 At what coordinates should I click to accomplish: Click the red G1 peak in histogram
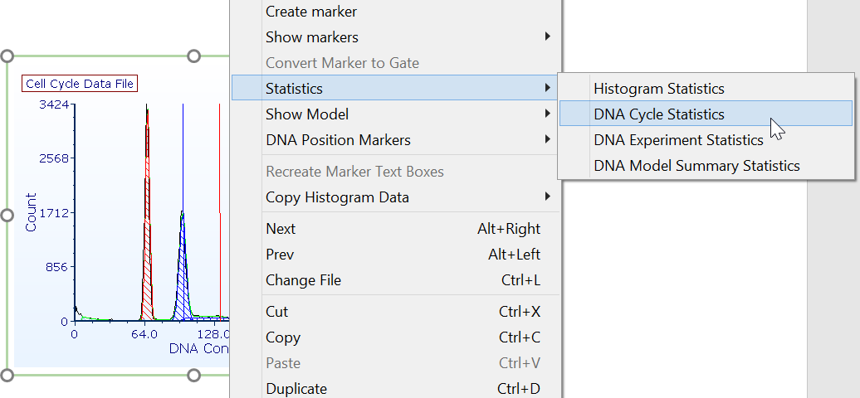point(147,207)
